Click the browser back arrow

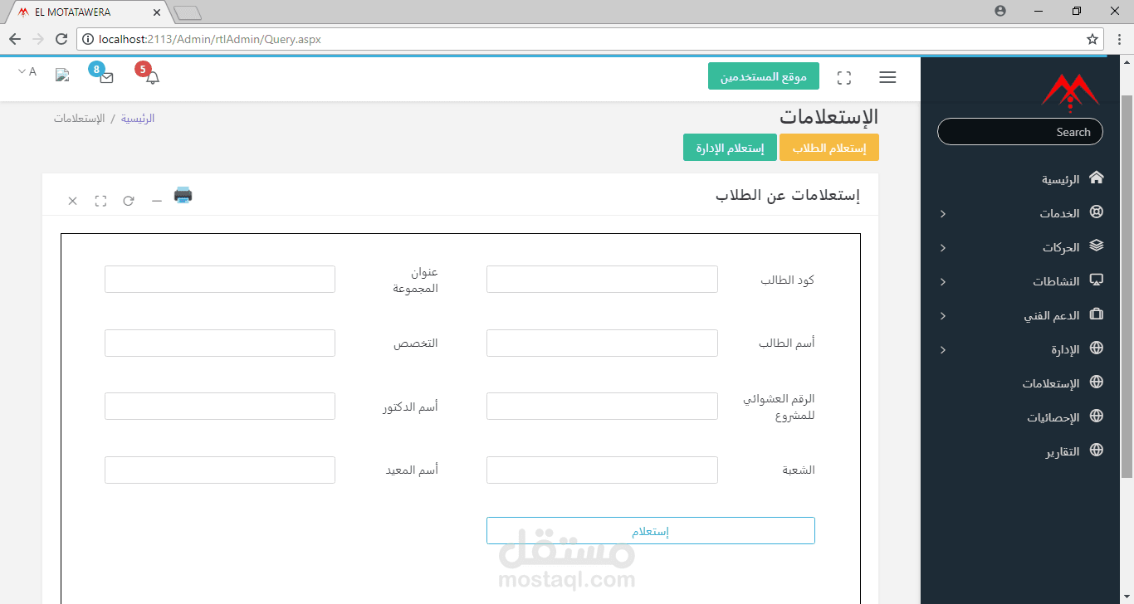14,39
